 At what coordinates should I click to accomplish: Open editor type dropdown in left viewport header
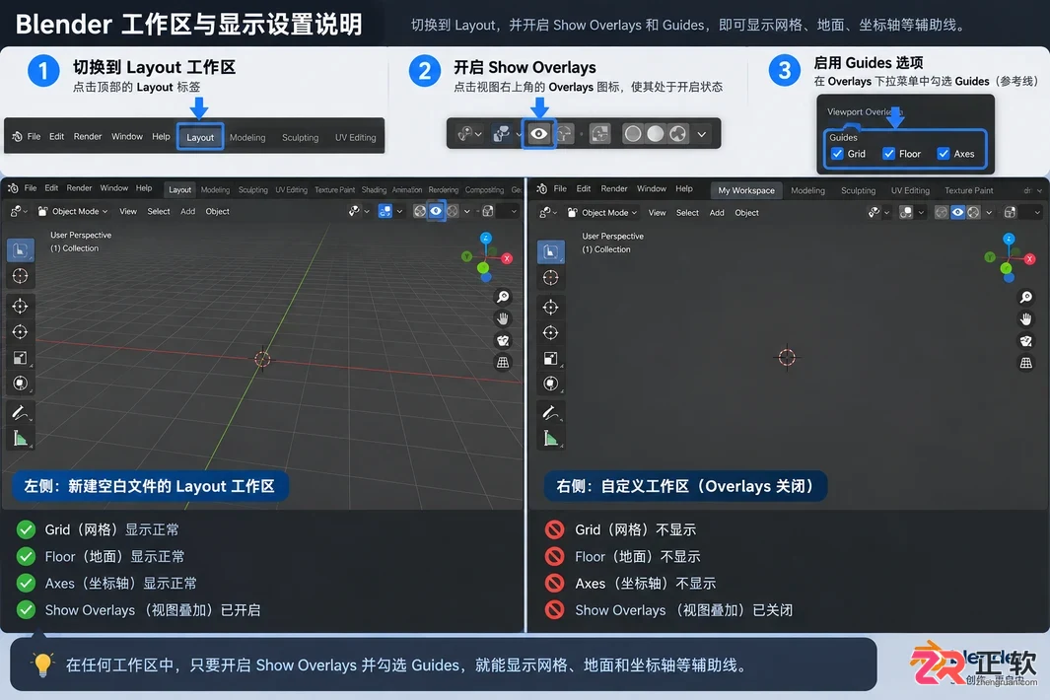pos(18,212)
